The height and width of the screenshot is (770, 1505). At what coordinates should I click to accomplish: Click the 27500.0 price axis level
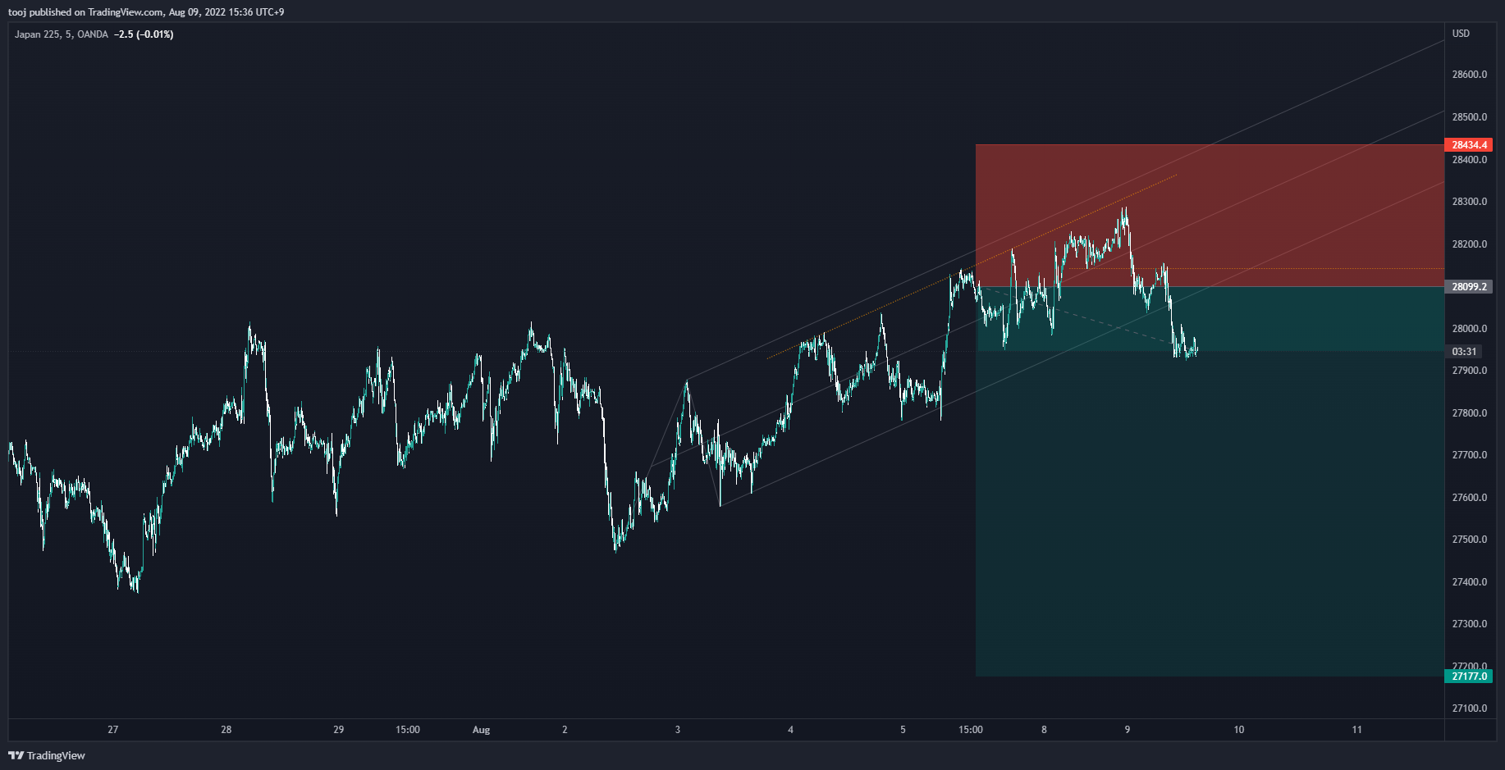coord(1469,540)
